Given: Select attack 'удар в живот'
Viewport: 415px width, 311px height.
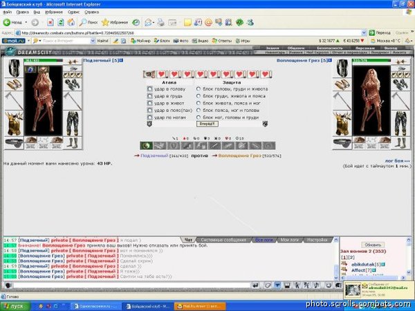Looking at the screenshot, I should coord(150,103).
